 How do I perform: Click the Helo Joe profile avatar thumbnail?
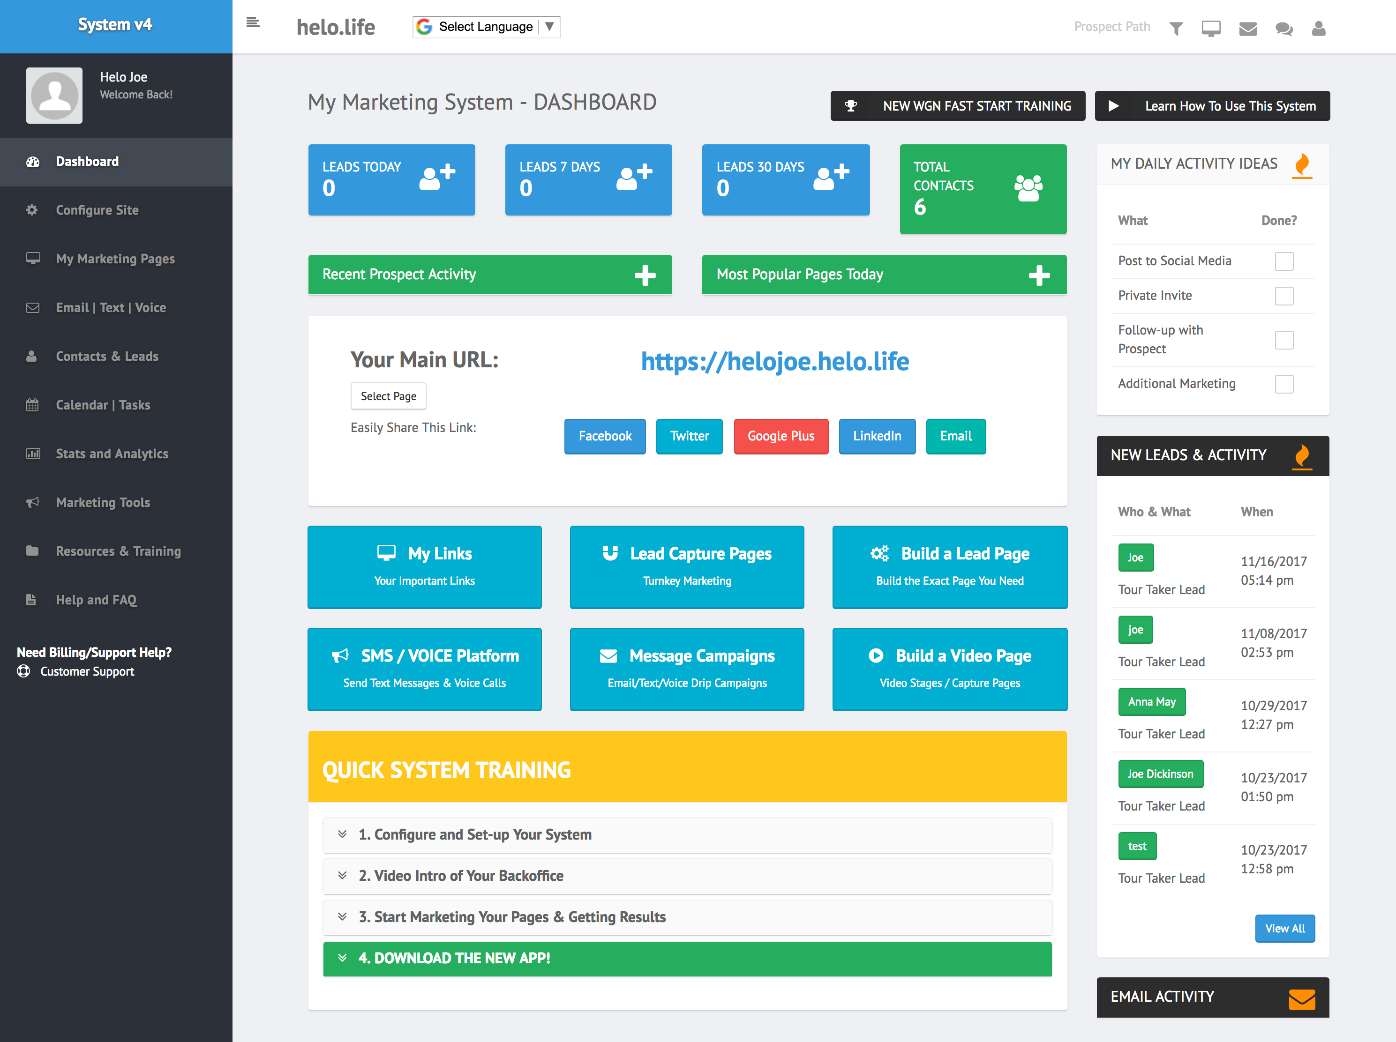[54, 95]
